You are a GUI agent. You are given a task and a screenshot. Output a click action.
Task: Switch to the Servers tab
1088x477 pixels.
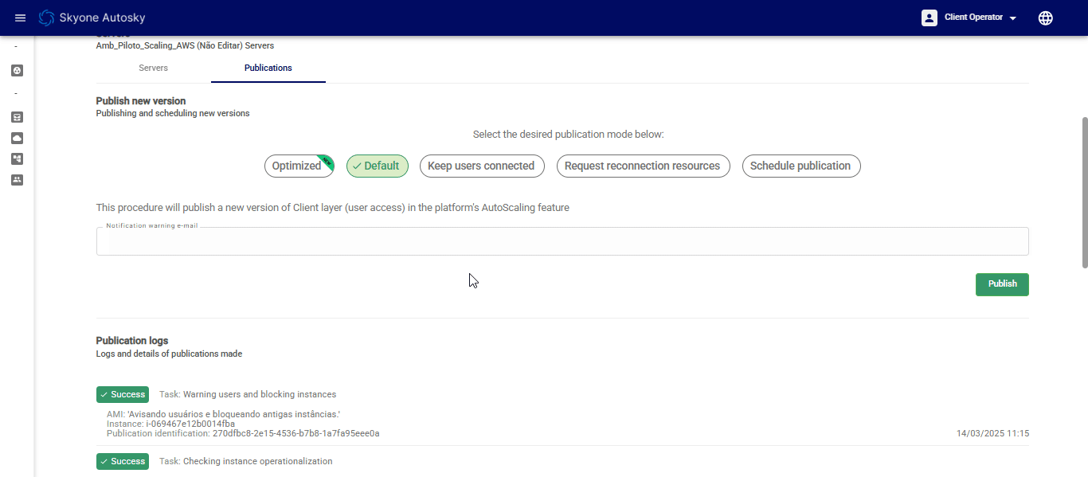pyautogui.click(x=153, y=68)
